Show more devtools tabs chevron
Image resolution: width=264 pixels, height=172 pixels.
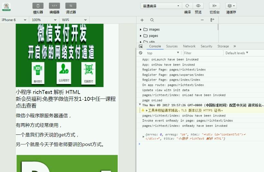[235, 46]
